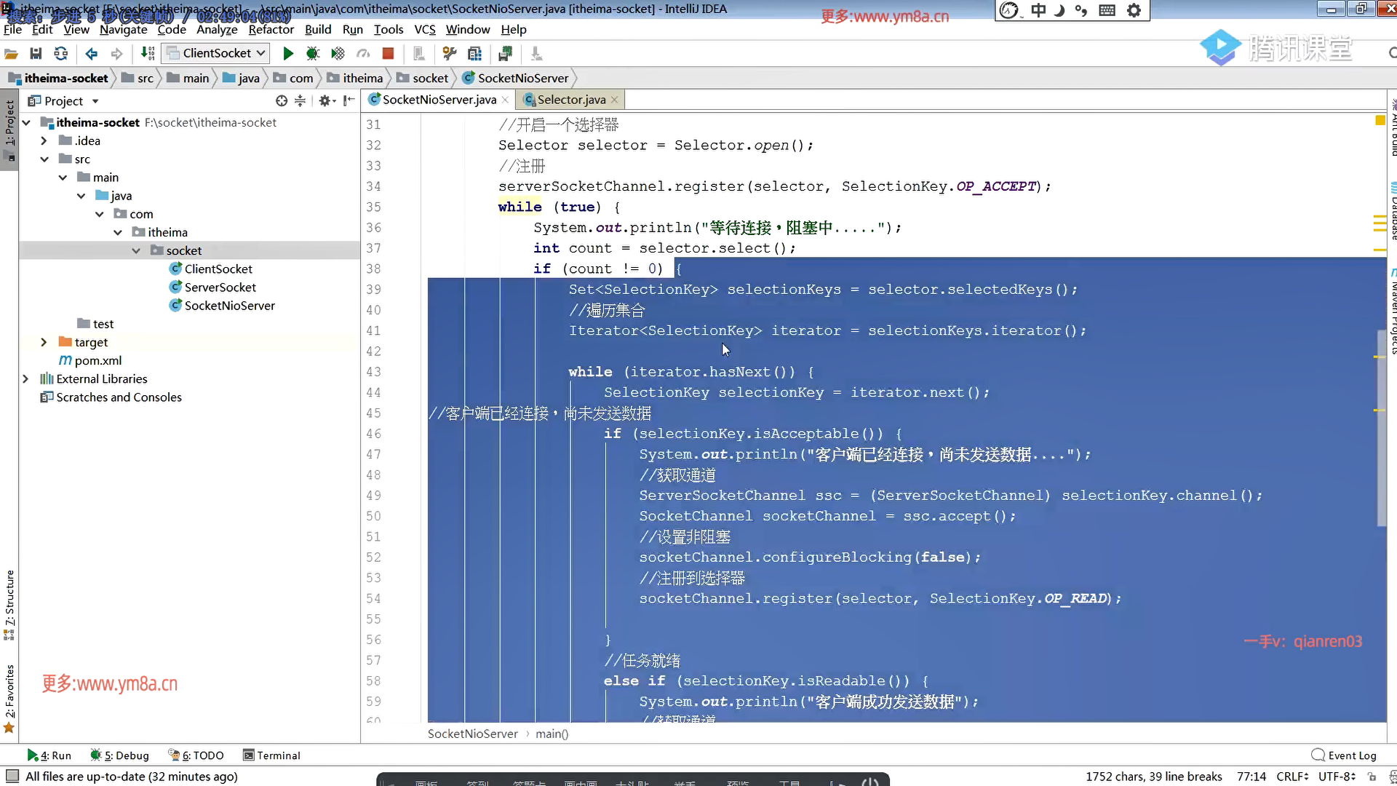Toggle the Favorites tool window
This screenshot has width=1397, height=786.
point(9,697)
